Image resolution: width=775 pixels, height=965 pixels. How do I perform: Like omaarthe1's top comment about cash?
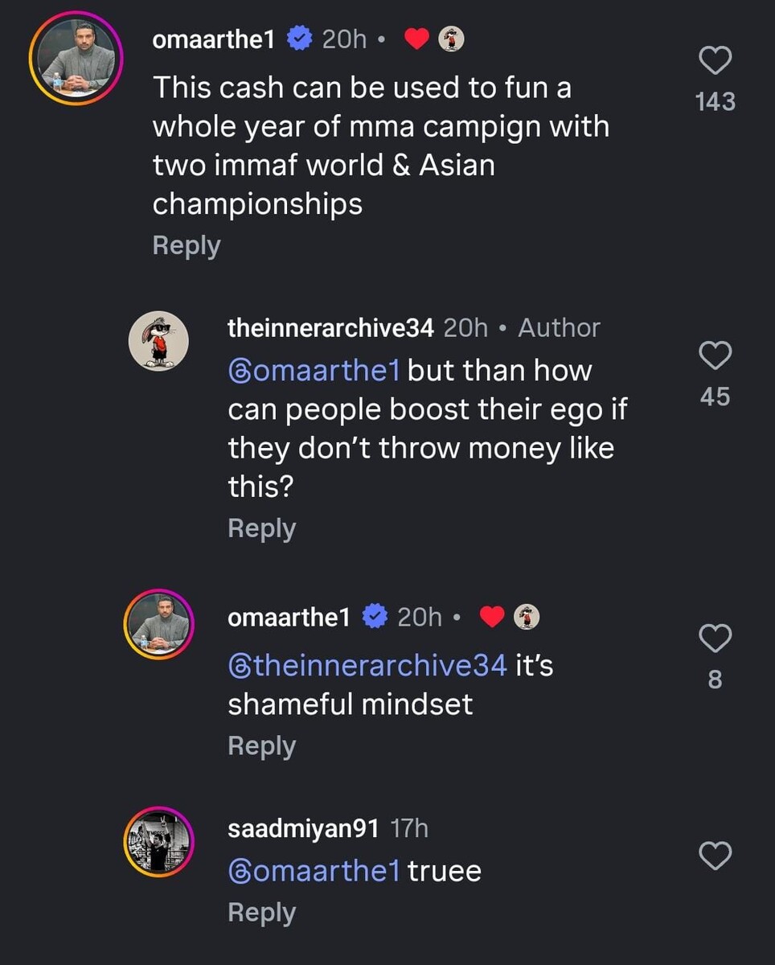pyautogui.click(x=715, y=61)
